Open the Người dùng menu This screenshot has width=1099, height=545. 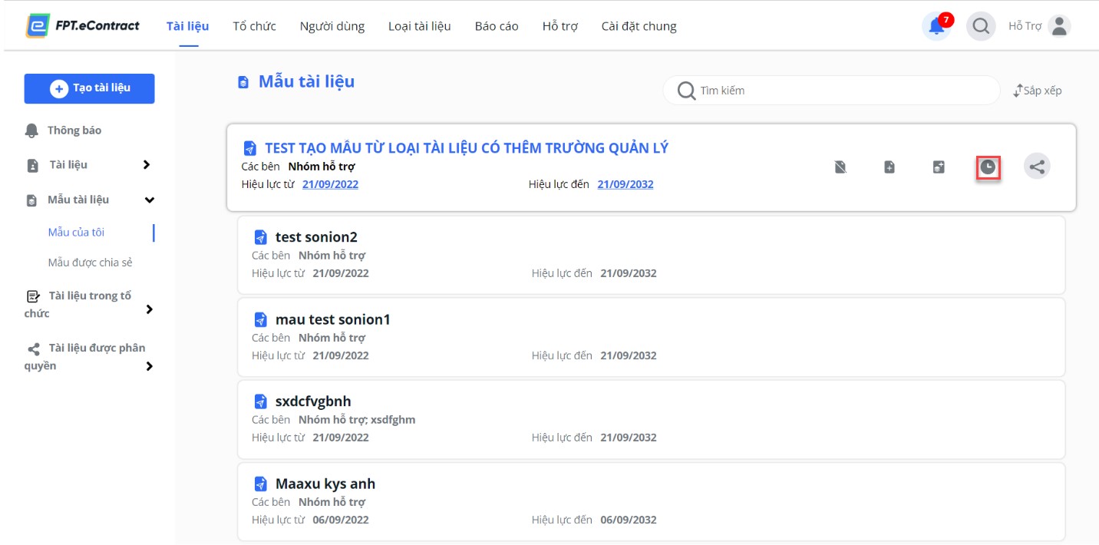click(332, 26)
